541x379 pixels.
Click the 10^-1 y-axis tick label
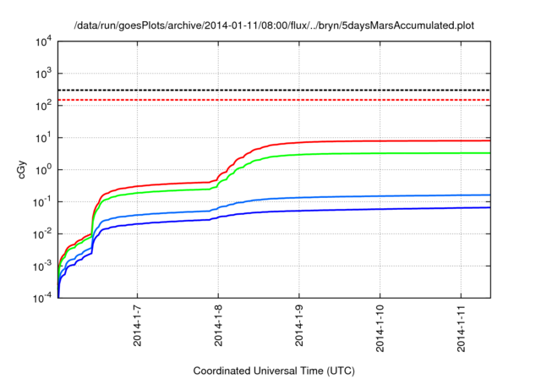44,202
